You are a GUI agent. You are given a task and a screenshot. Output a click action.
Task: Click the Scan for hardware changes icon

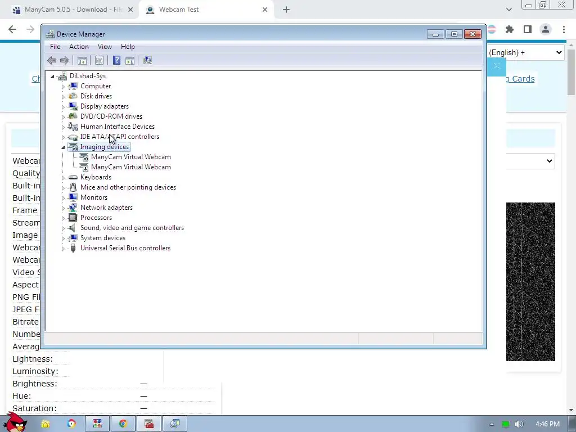point(147,60)
